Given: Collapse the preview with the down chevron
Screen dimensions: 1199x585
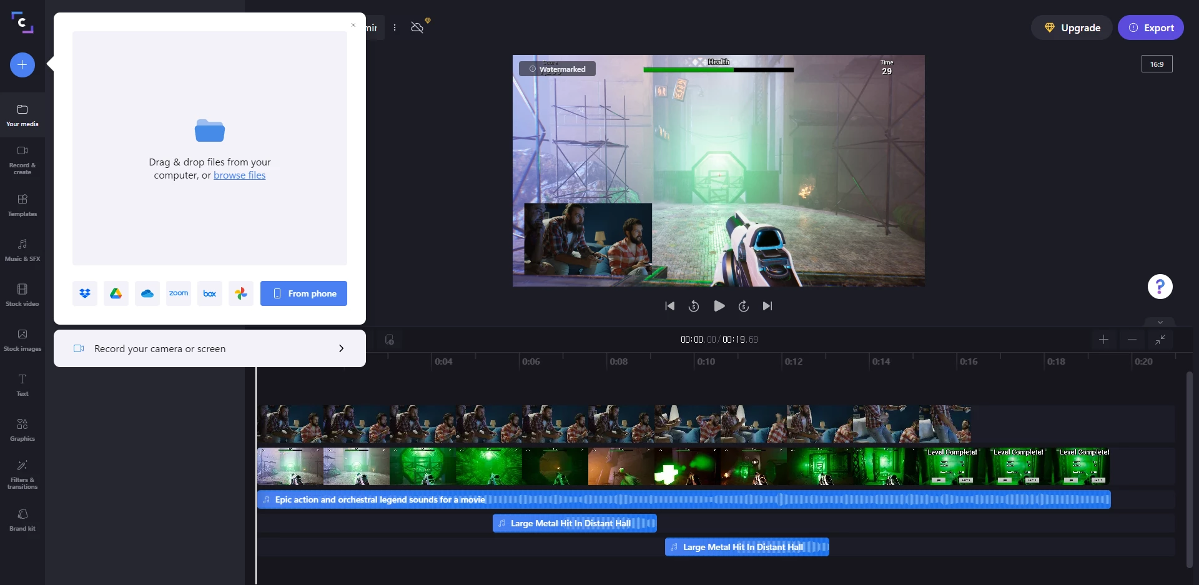Looking at the screenshot, I should (x=1159, y=322).
